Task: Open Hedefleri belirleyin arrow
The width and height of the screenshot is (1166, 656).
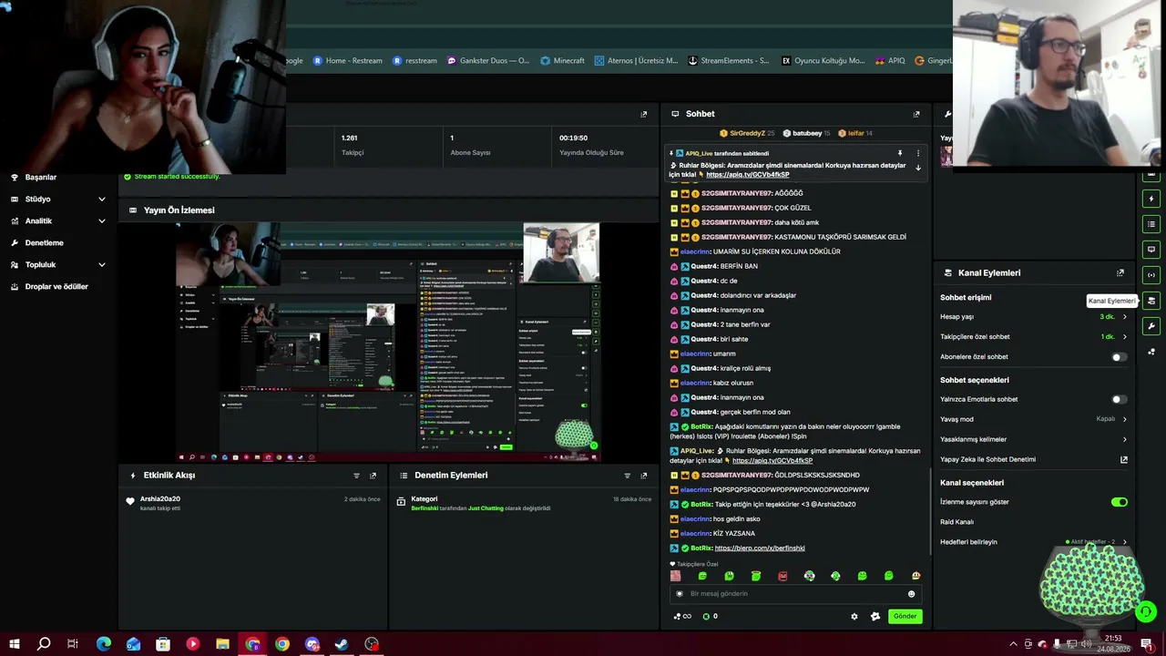Action: click(1124, 542)
